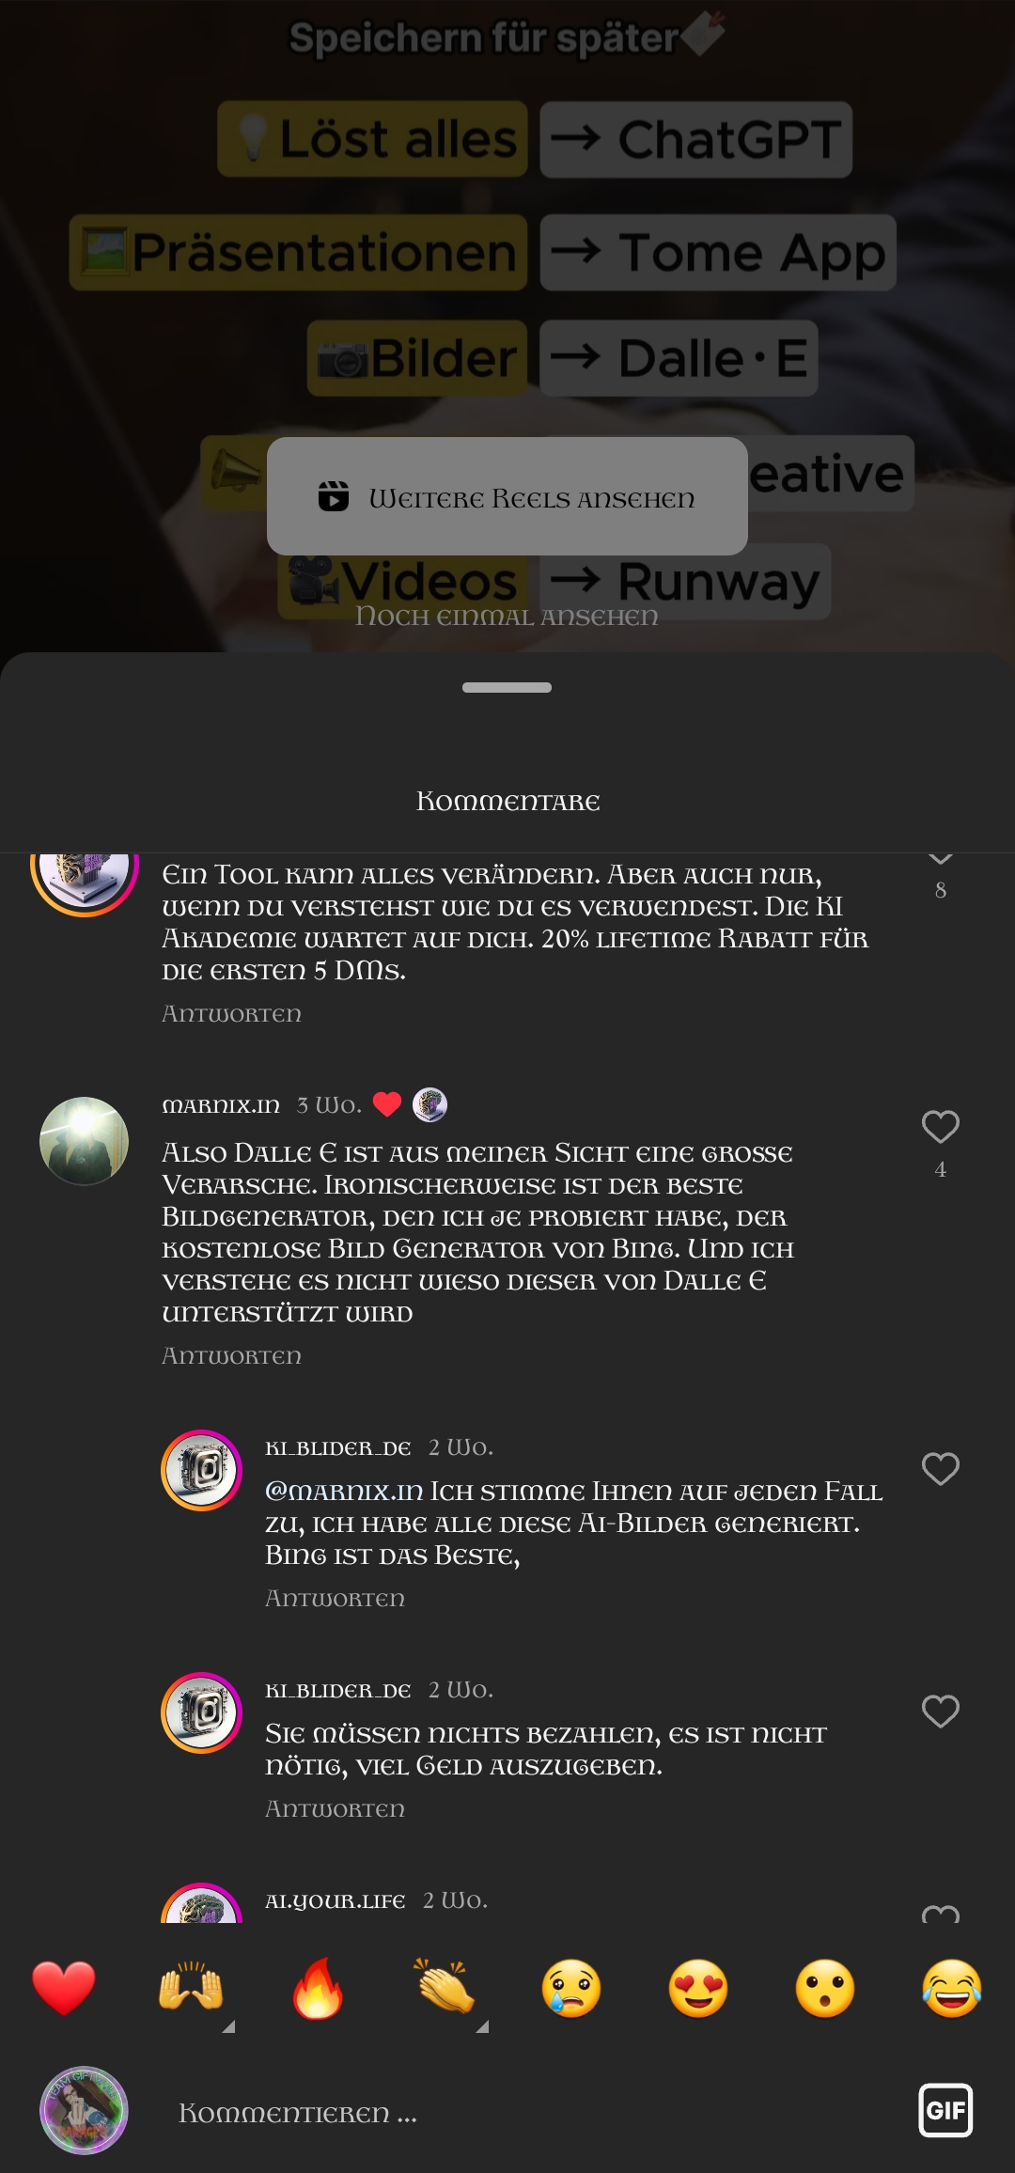Image resolution: width=1015 pixels, height=2173 pixels.
Task: Like ki_blider_de's reply about Bing
Action: pyautogui.click(x=940, y=1469)
